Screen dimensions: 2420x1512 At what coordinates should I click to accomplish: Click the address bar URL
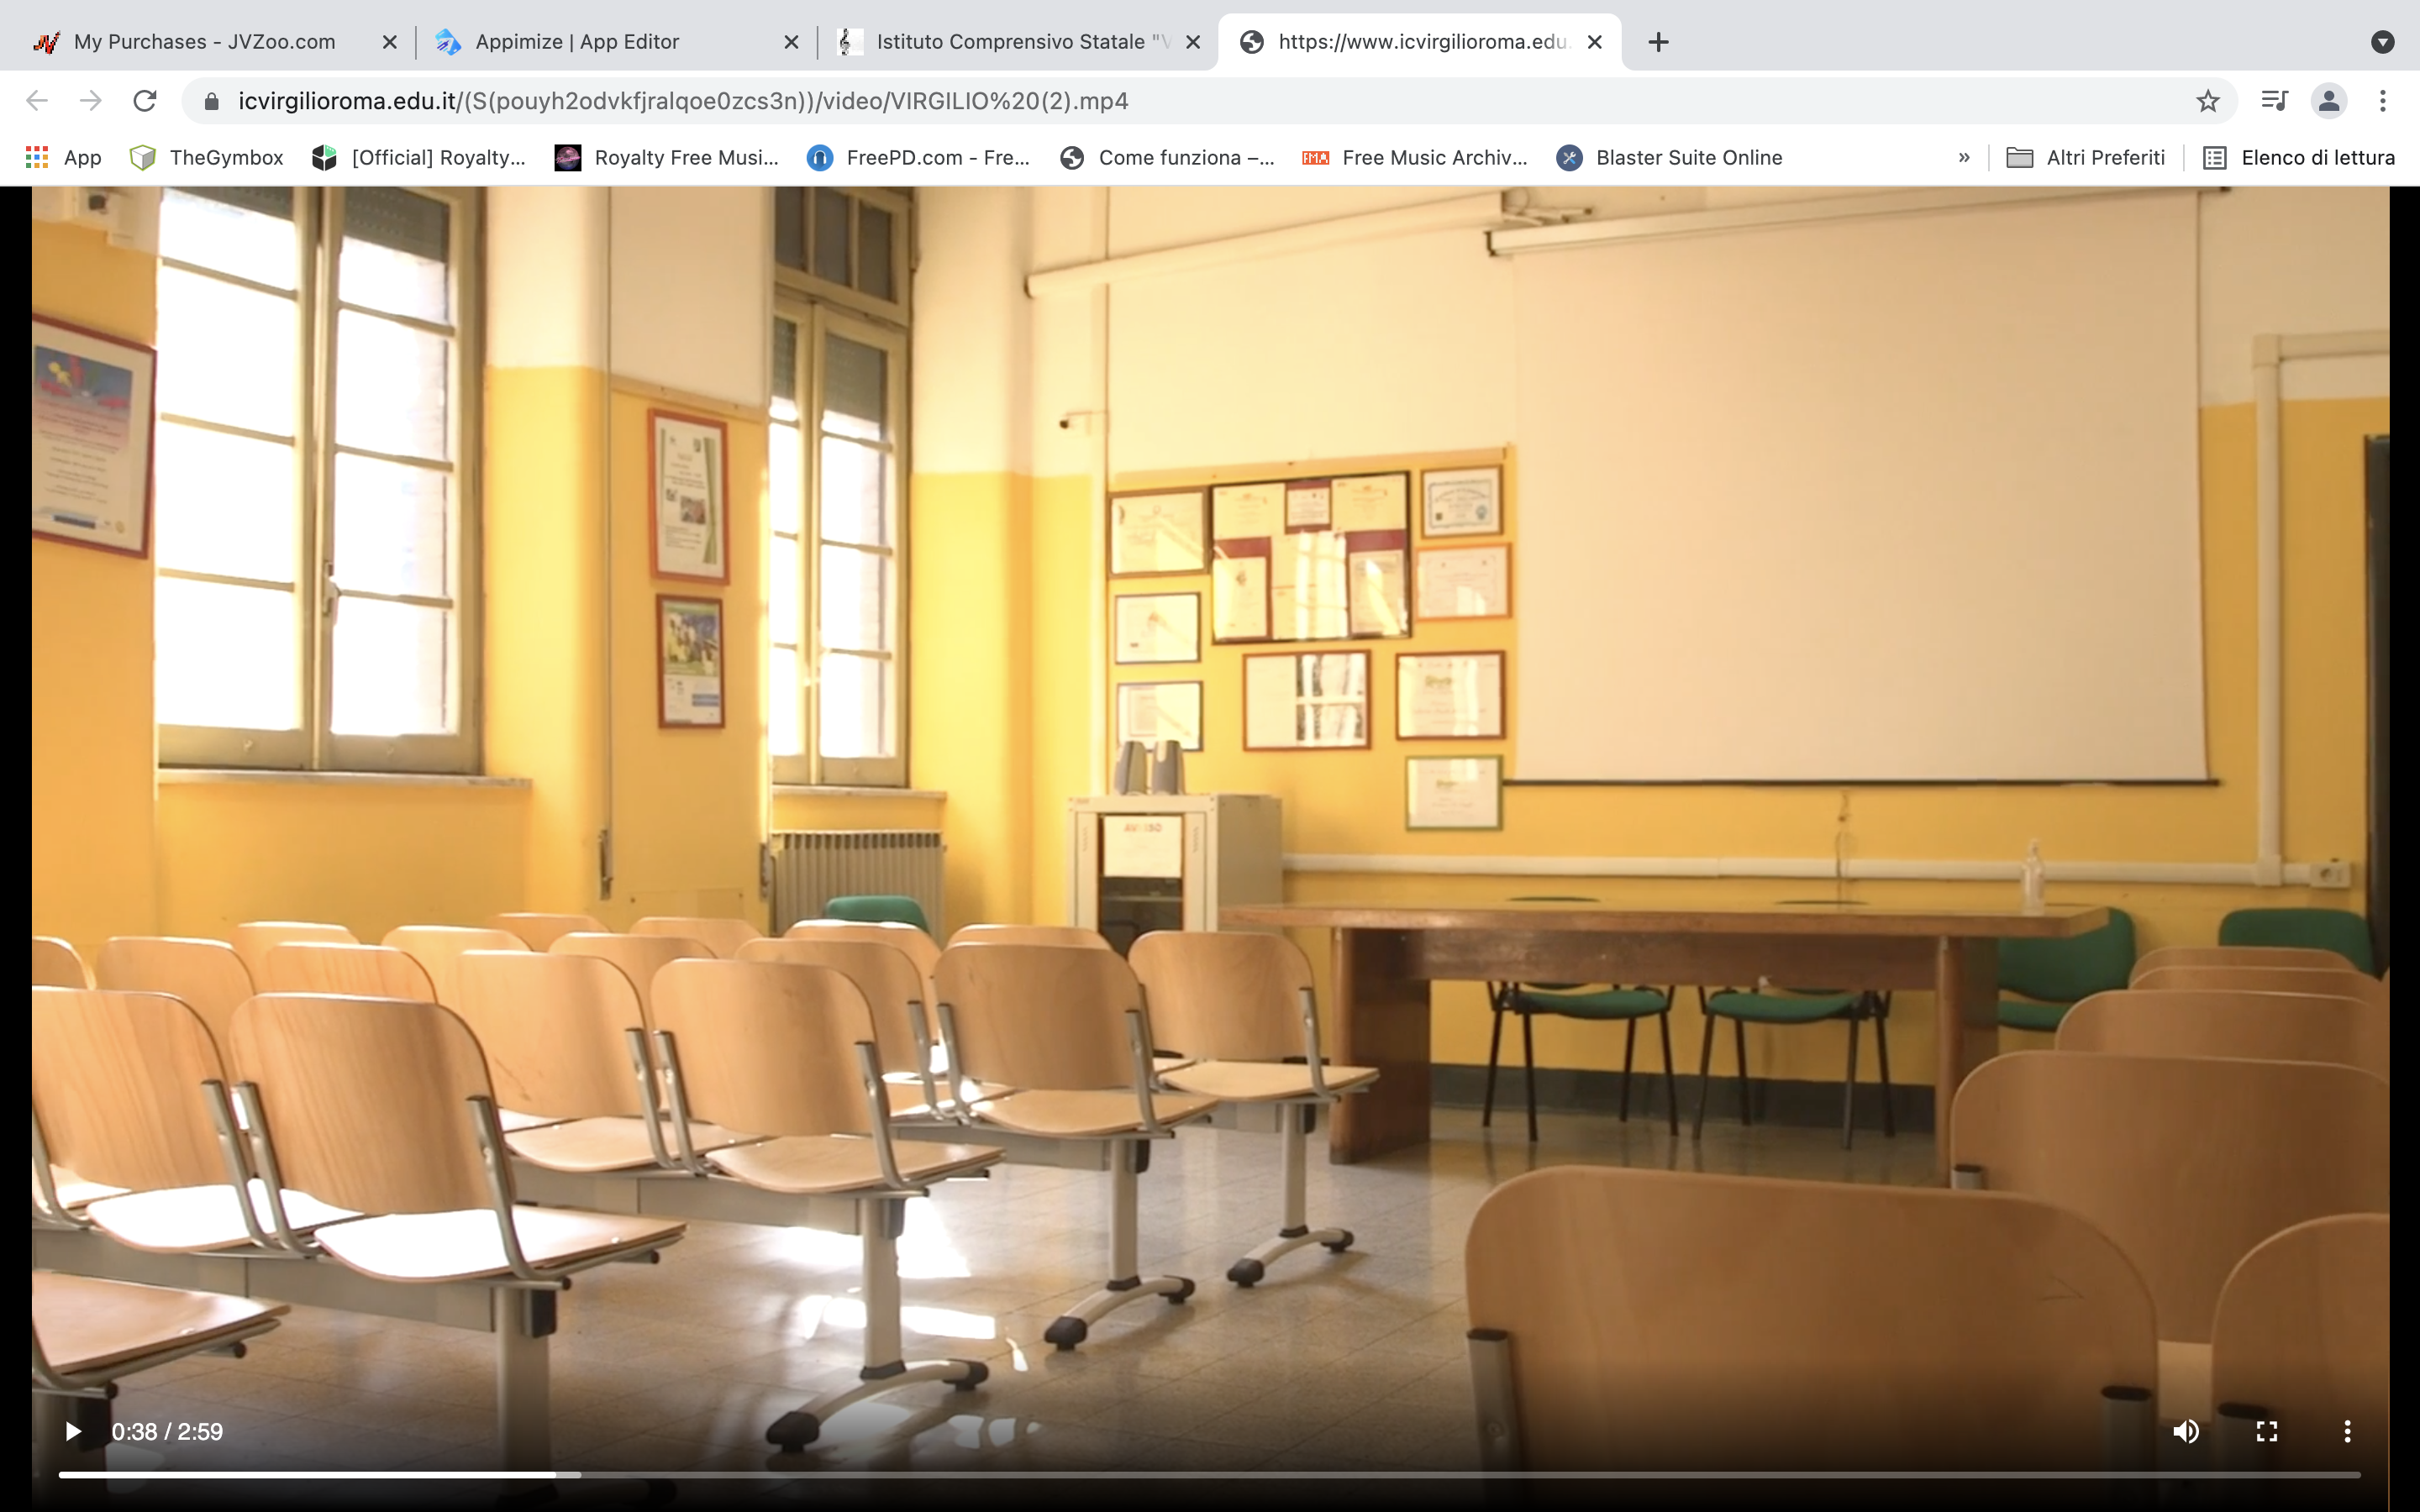tap(683, 101)
